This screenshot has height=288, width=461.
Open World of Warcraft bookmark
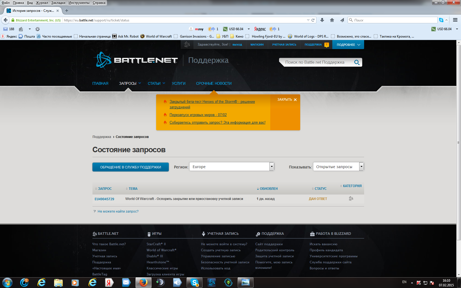156,36
